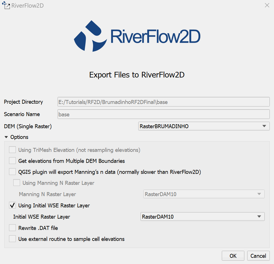
Task: Click the Options section label
Action: click(x=19, y=137)
